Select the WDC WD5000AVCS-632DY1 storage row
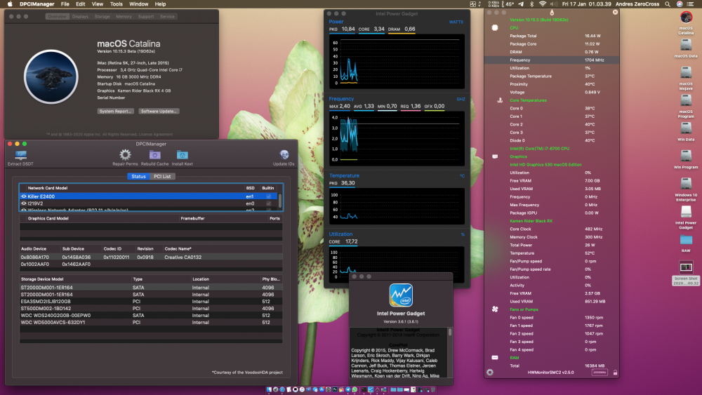Viewport: 702px width, 395px height. tap(151, 322)
